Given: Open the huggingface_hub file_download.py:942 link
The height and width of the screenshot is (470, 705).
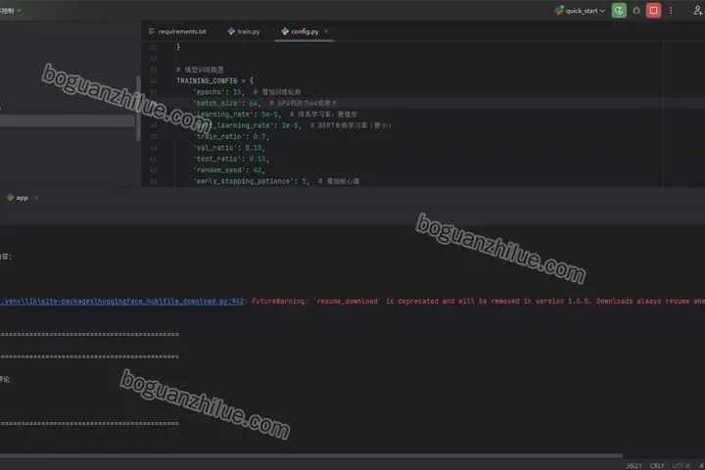Looking at the screenshot, I should click(121, 301).
